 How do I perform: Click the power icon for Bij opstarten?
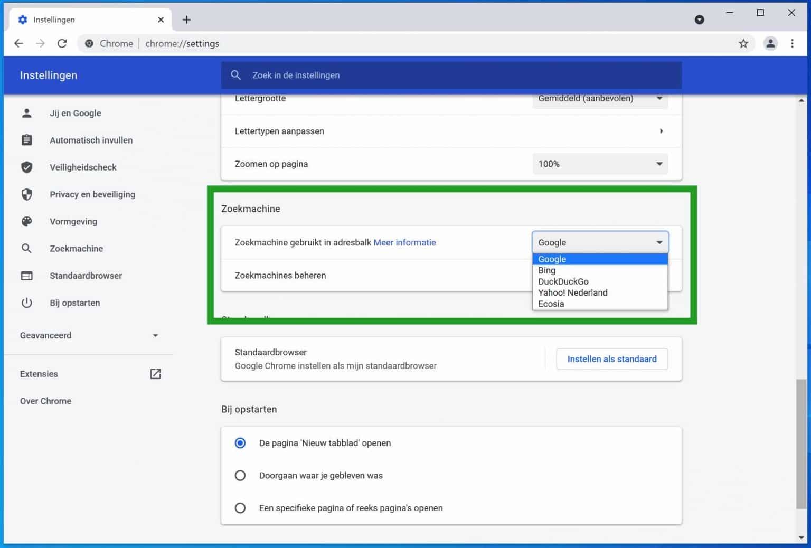point(27,303)
